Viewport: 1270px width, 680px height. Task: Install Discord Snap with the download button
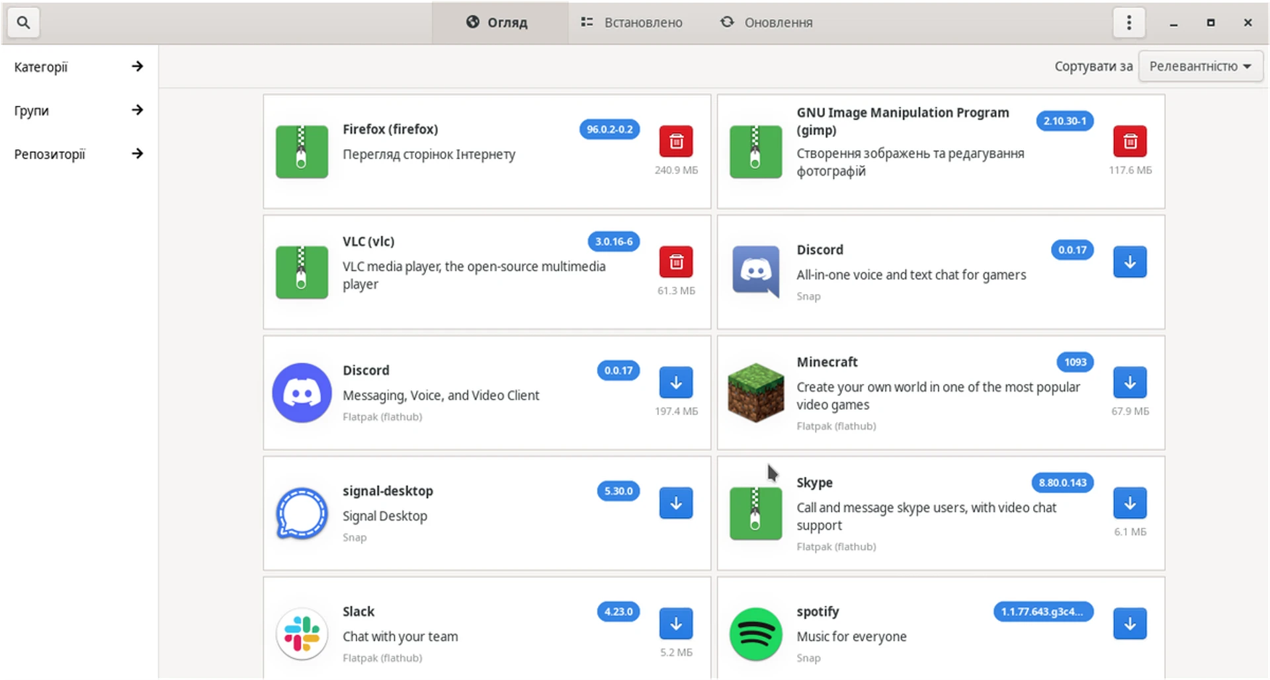pyautogui.click(x=1130, y=262)
